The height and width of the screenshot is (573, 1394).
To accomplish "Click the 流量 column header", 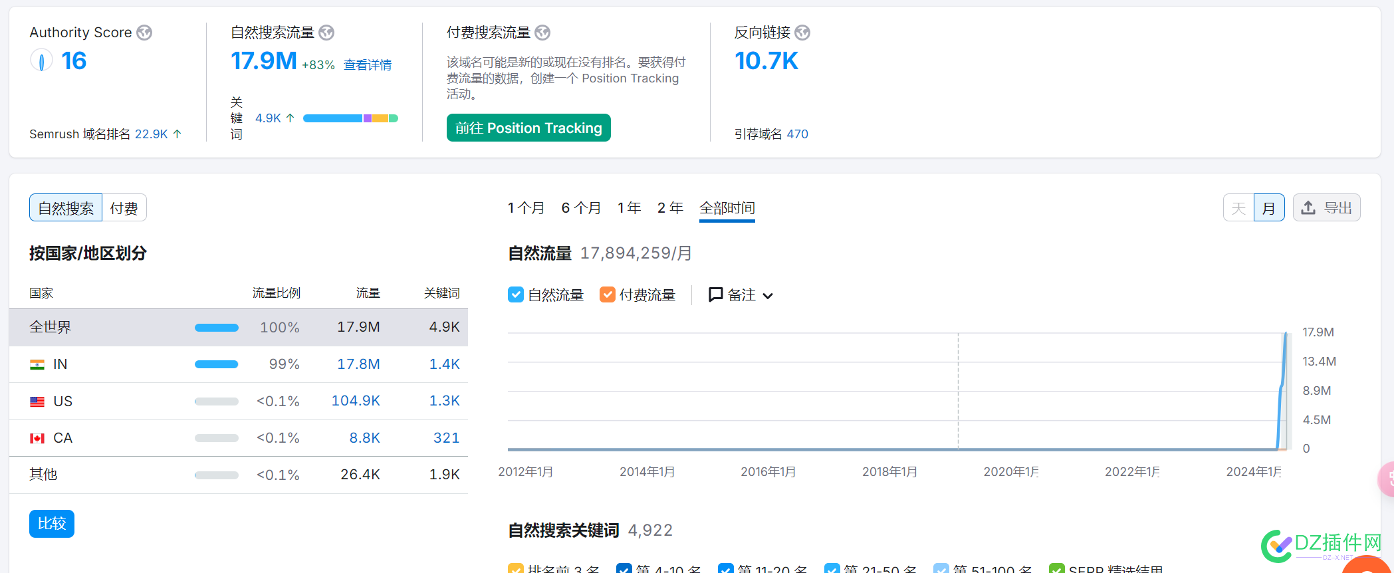I will pyautogui.click(x=368, y=293).
